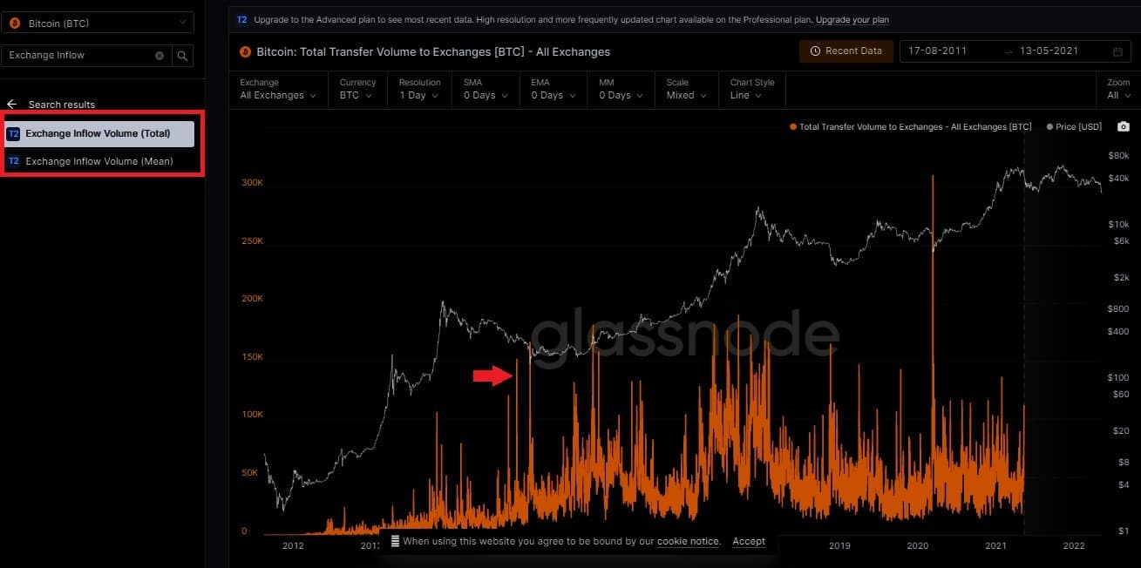Save chart image with camera icon

tap(1124, 127)
